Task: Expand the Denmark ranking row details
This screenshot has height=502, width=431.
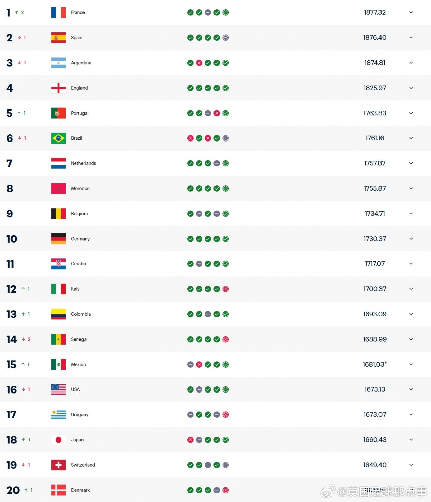Action: click(x=411, y=490)
